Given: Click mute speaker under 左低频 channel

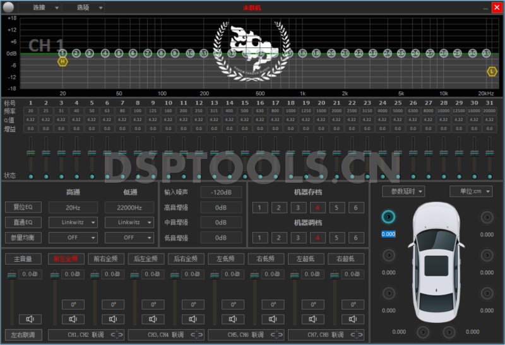Looking at the screenshot, I should (x=232, y=319).
